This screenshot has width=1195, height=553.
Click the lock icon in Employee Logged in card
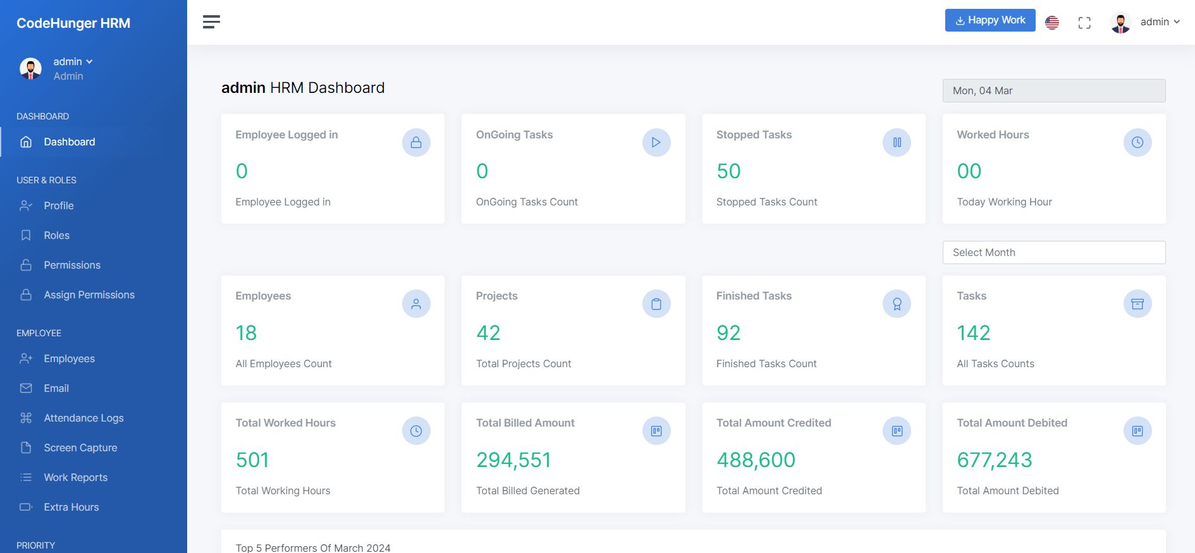416,143
